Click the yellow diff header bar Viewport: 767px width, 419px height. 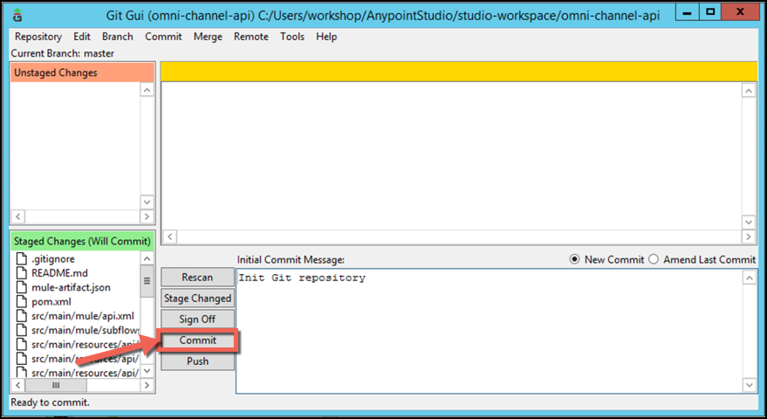tap(458, 72)
